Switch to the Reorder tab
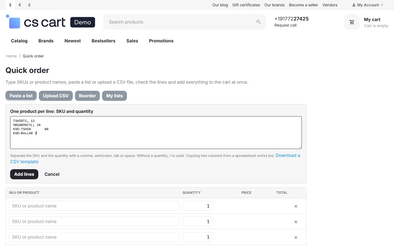Image resolution: width=394 pixels, height=246 pixels. click(87, 96)
